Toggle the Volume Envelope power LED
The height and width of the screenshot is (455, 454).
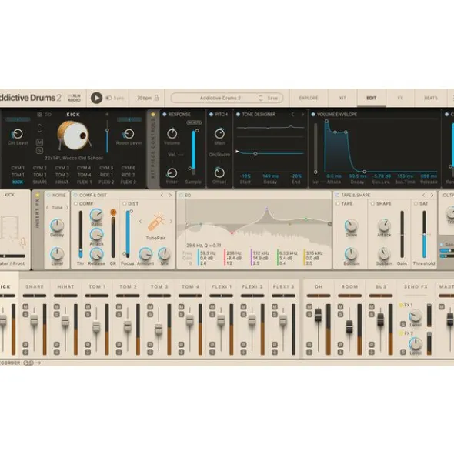click(313, 115)
